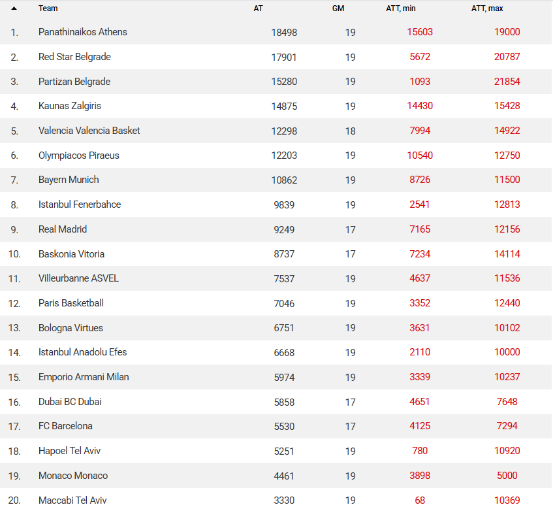553x507 pixels.
Task: Sort by ATT, max column header
Action: click(487, 8)
